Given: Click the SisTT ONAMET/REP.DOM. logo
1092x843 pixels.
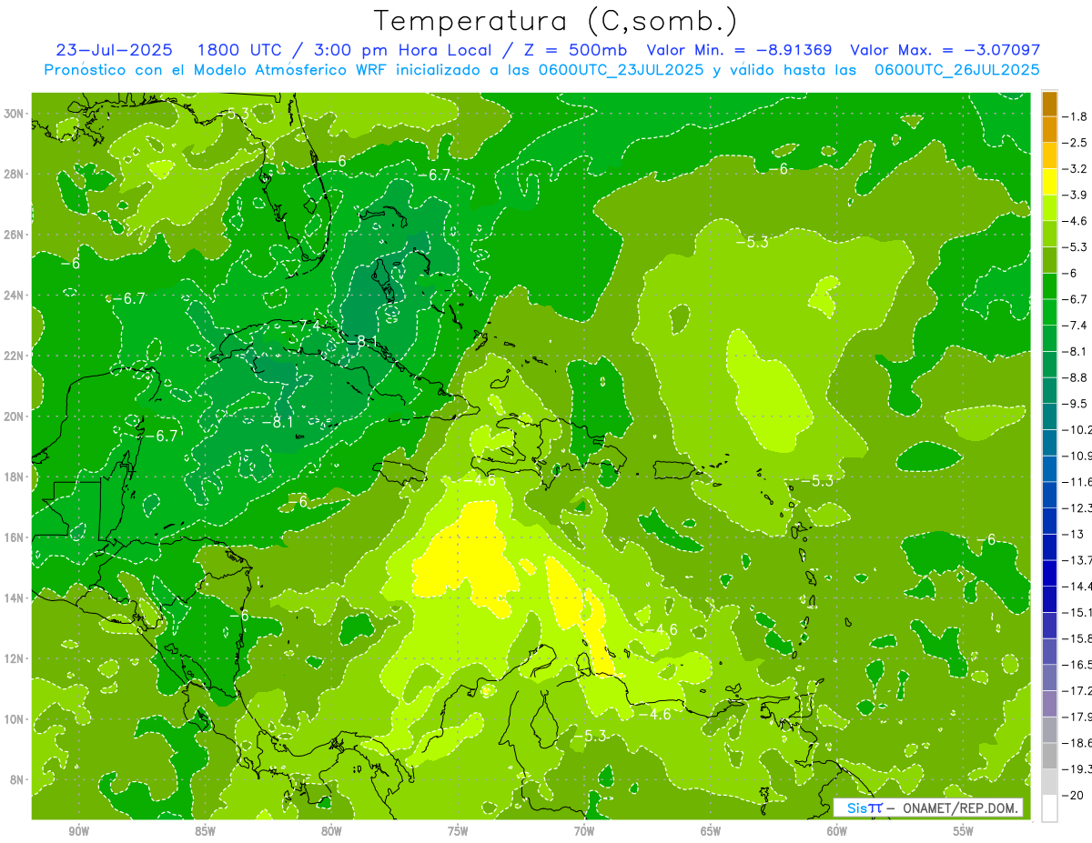Looking at the screenshot, I should point(928,808).
